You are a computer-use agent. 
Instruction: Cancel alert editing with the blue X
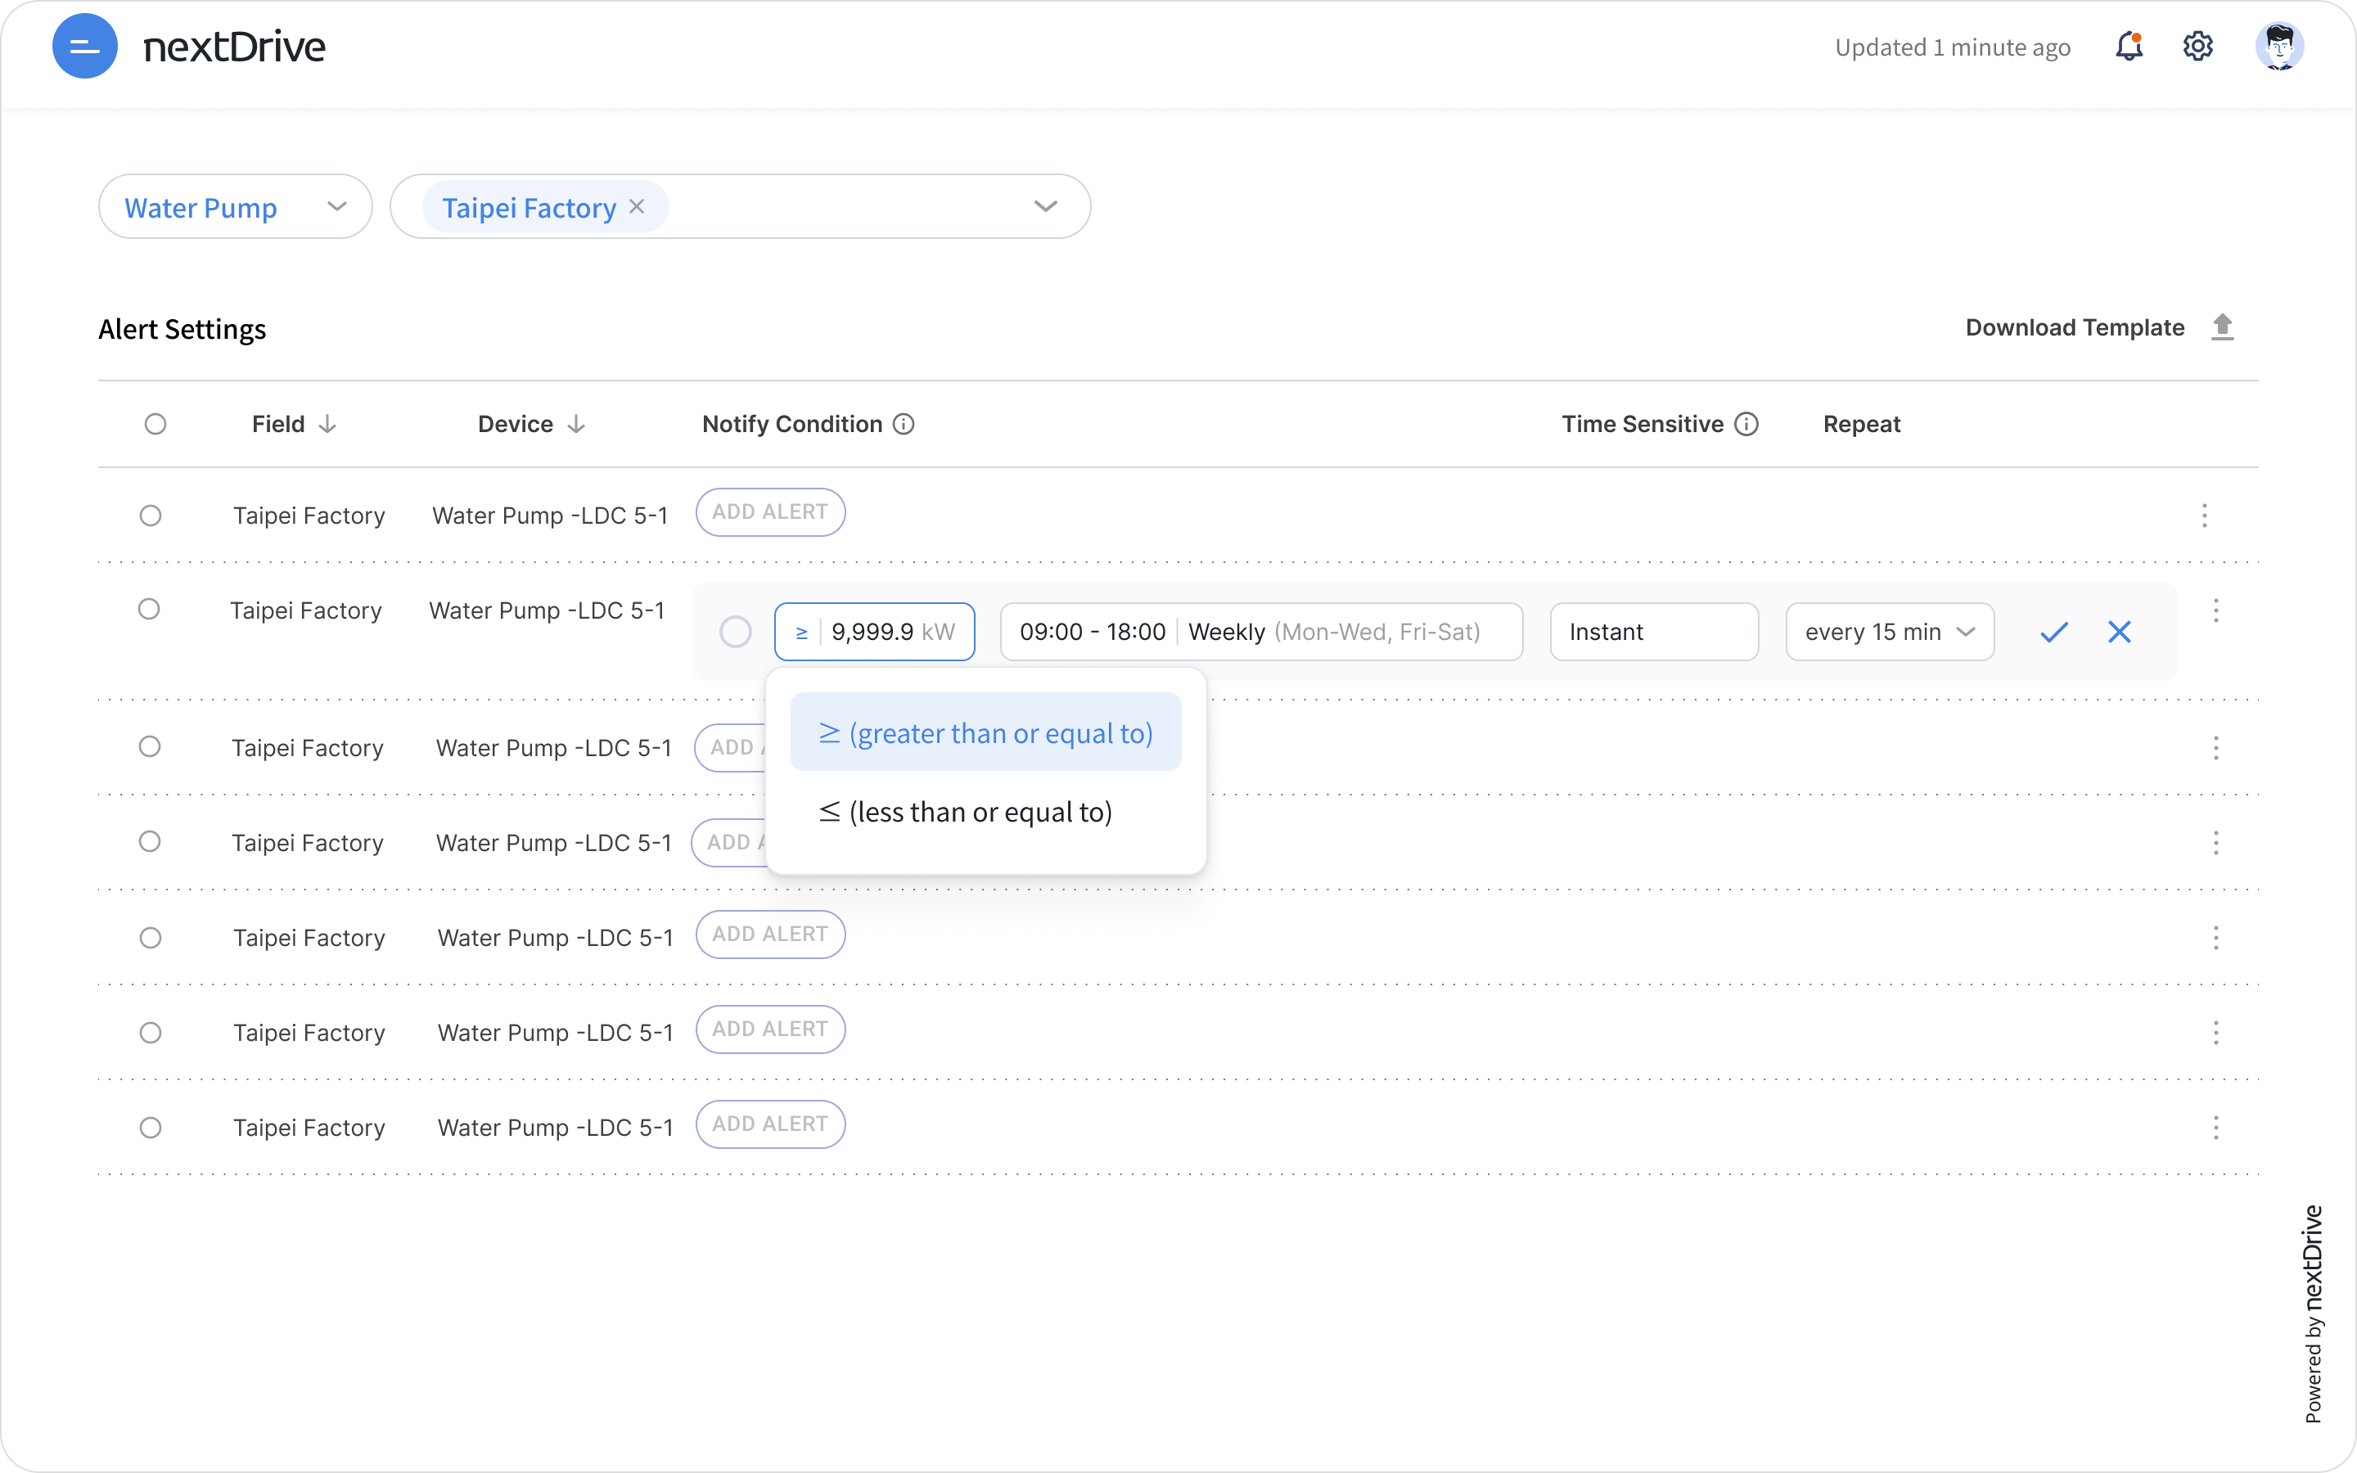(x=2120, y=633)
